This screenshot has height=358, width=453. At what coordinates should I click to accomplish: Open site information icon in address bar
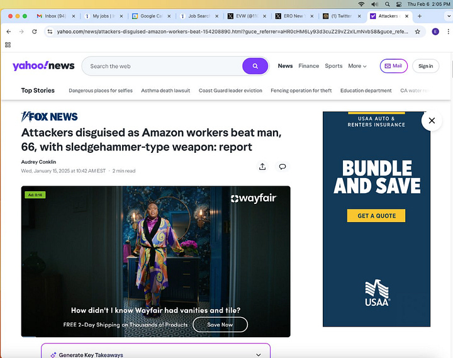[50, 31]
